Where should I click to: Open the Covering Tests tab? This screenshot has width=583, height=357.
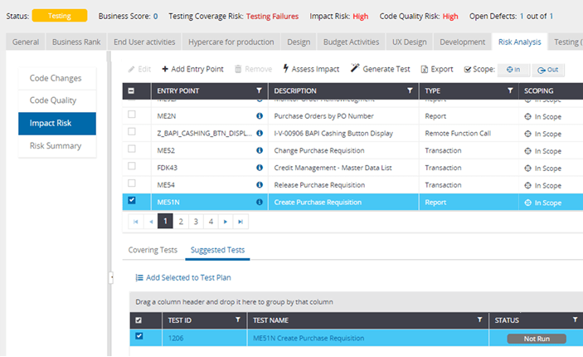(153, 250)
